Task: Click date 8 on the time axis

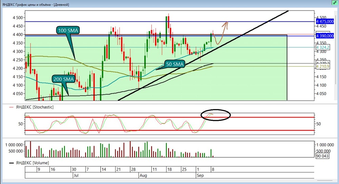Action: point(213,169)
